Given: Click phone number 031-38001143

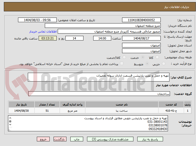Looking at the screenshot, I should click(157, 122).
